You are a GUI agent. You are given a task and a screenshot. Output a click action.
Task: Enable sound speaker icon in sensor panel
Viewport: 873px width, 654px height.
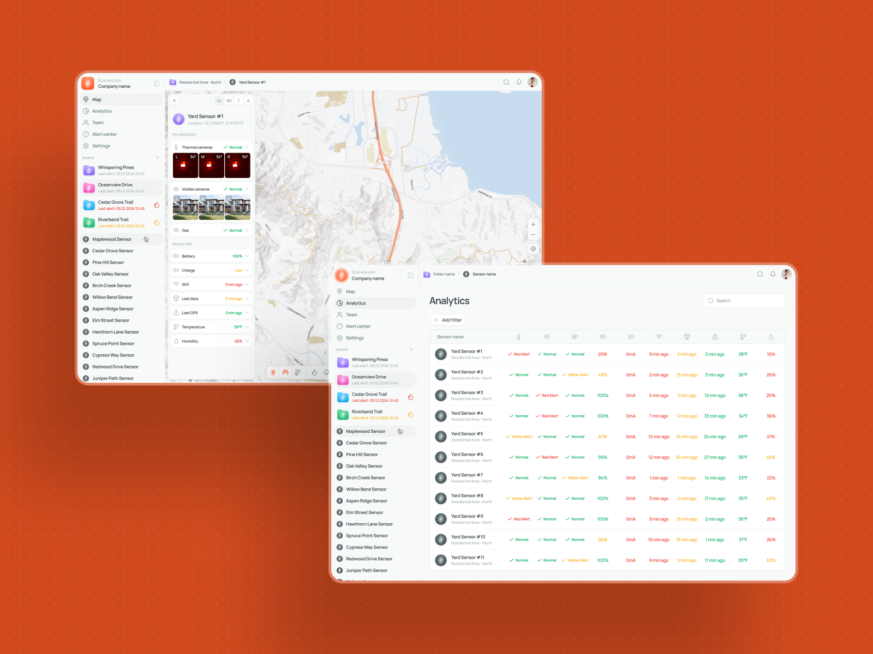(229, 101)
